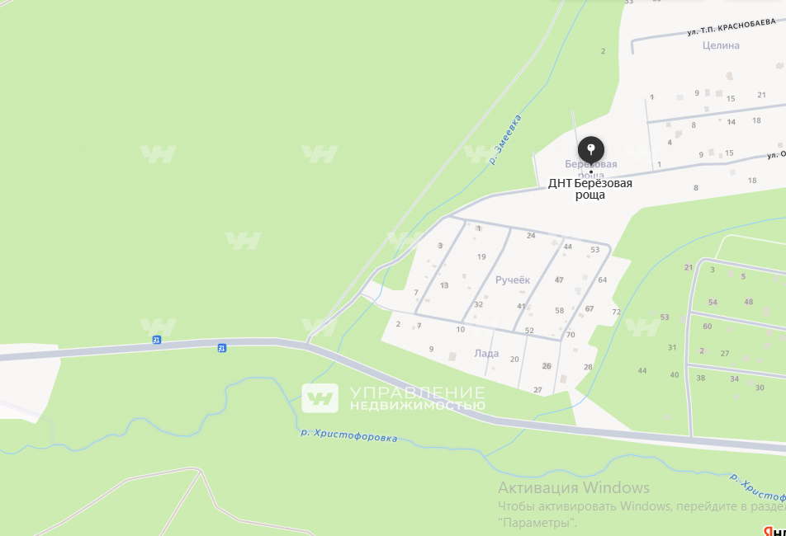786x536 pixels.
Task: Click the right blue bus stop icon
Action: coord(221,348)
